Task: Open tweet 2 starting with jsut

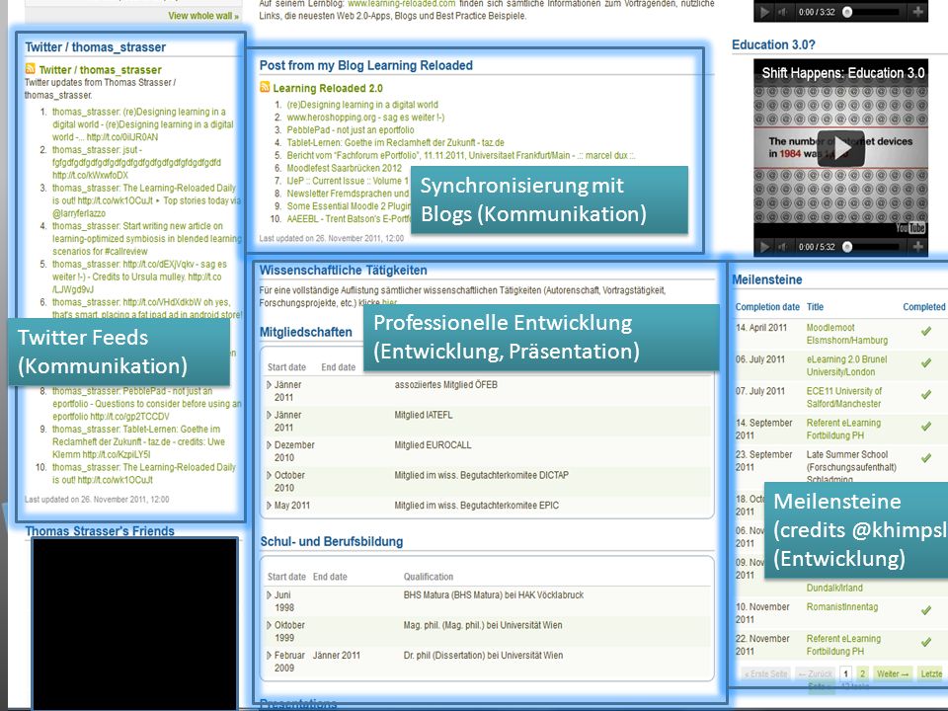Action: point(136,163)
